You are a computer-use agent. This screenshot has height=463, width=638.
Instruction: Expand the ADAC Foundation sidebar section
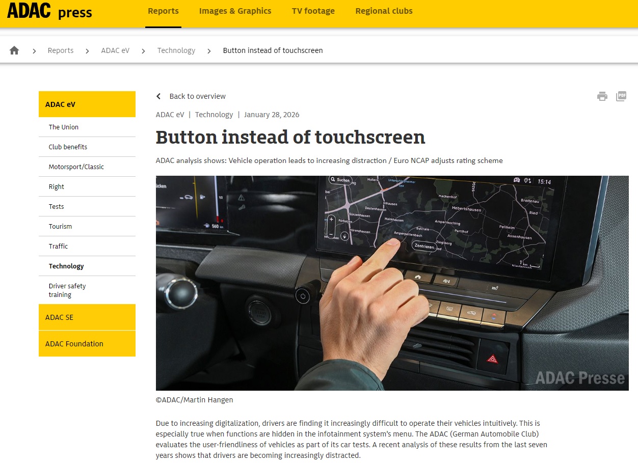(x=87, y=344)
